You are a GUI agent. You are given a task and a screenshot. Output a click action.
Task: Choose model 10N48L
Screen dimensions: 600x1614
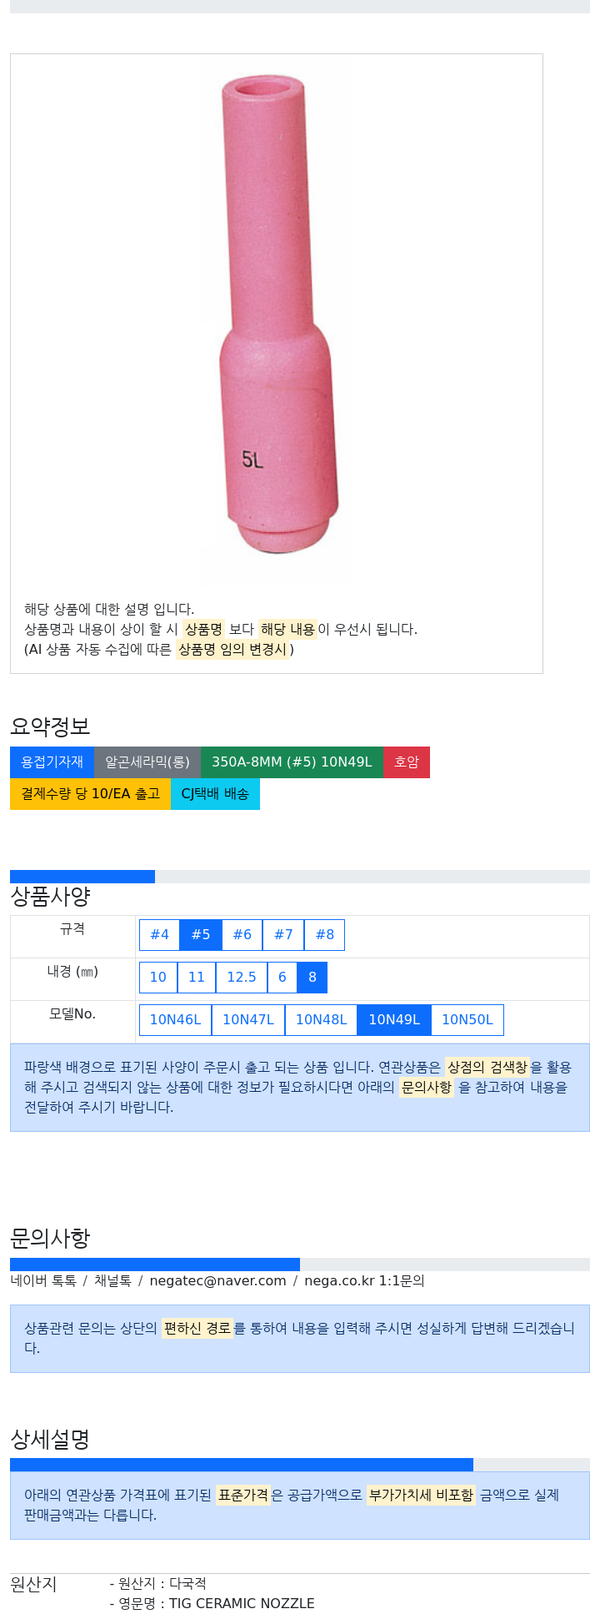click(x=321, y=1019)
